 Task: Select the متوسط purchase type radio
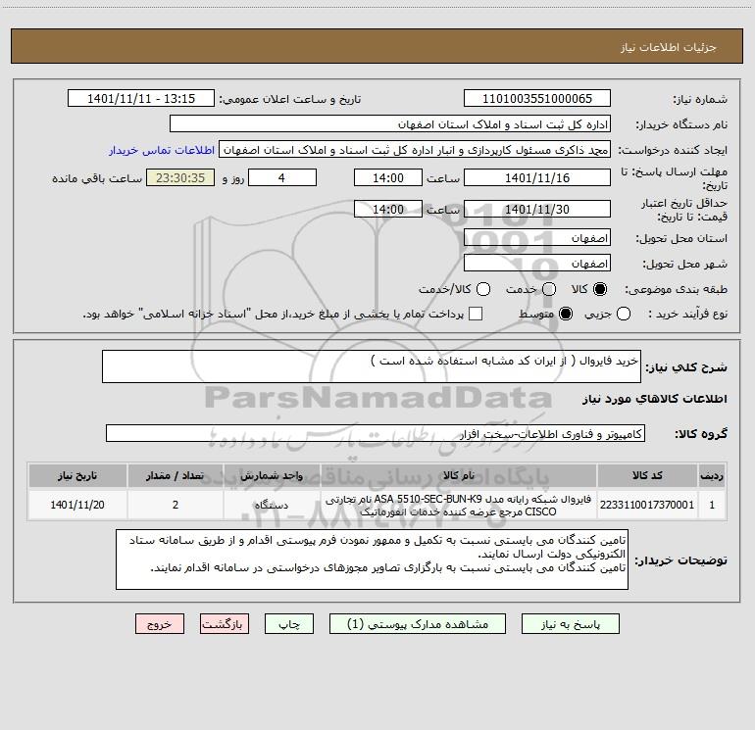coord(566,314)
